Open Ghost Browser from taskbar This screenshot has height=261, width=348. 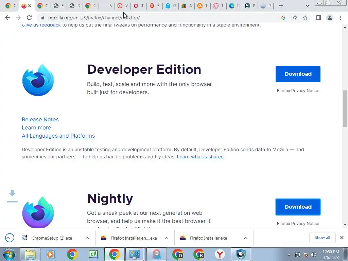coord(156,254)
